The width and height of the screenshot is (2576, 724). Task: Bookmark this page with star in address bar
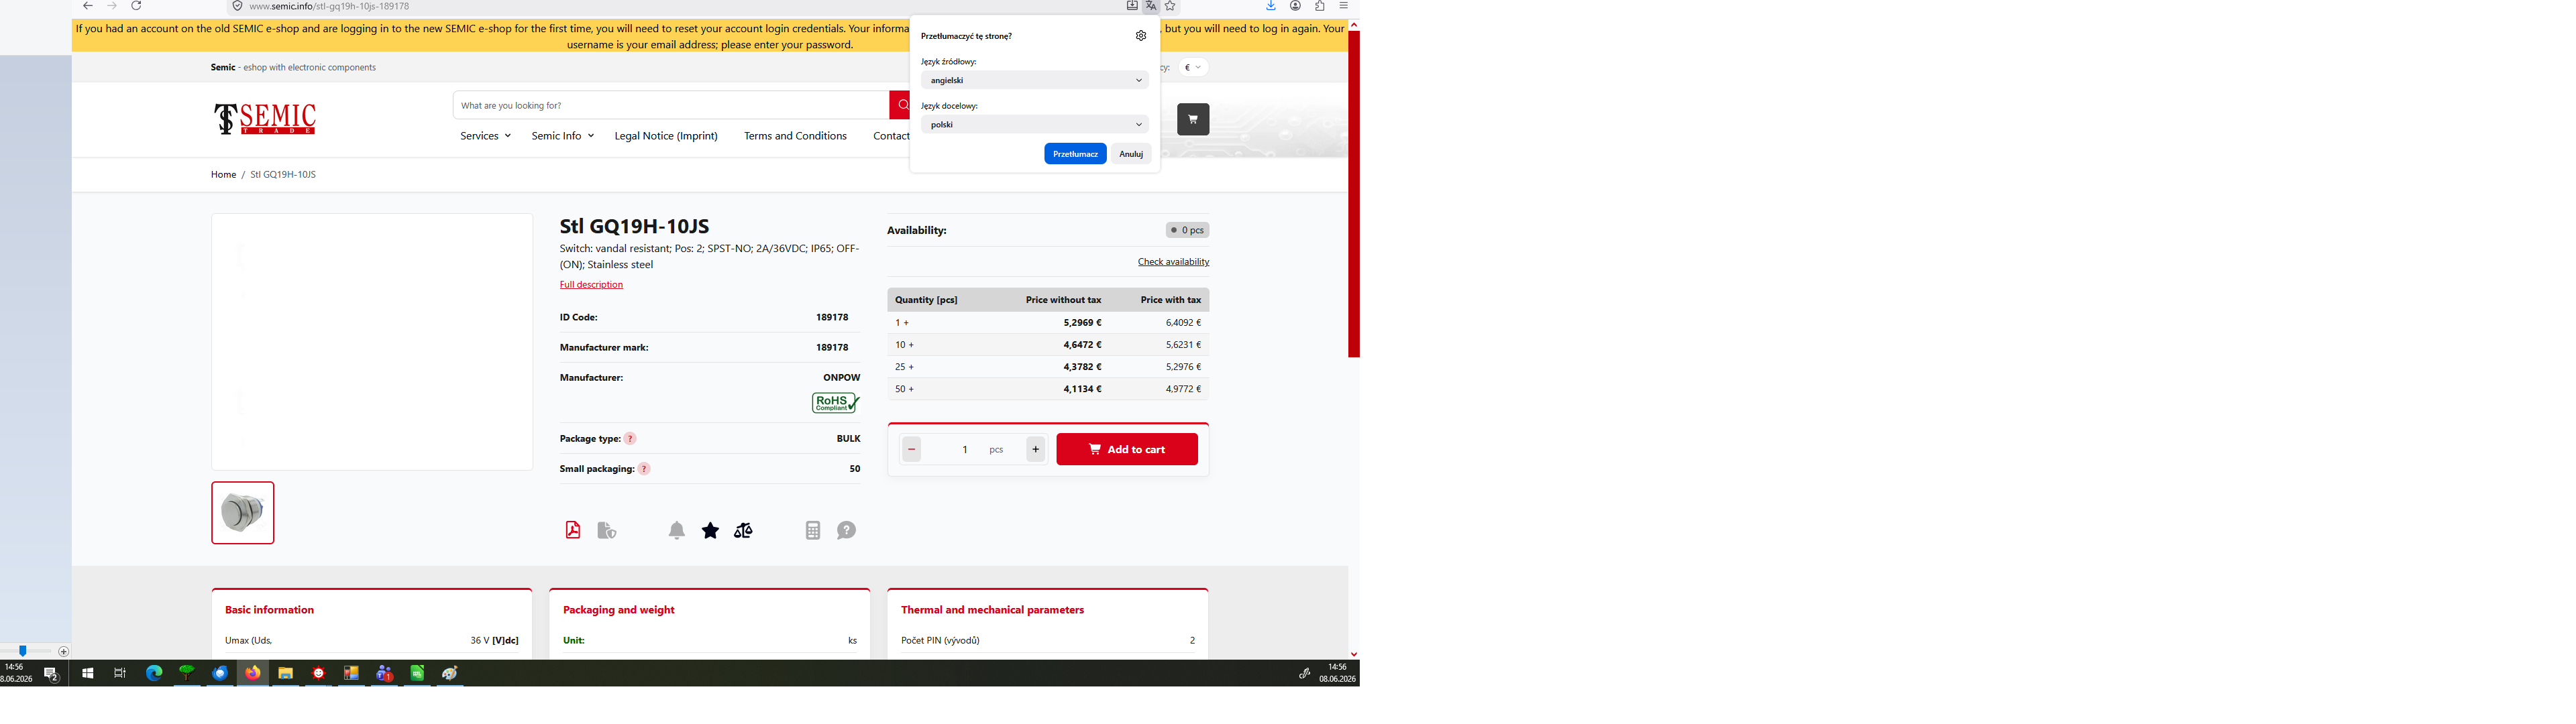[x=1170, y=6]
